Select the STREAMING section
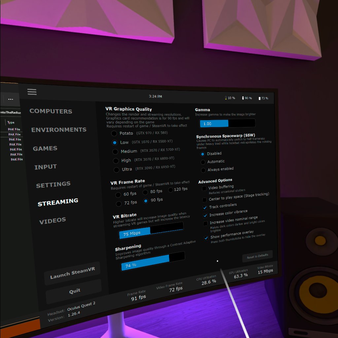The width and height of the screenshot is (338, 338). (58, 202)
